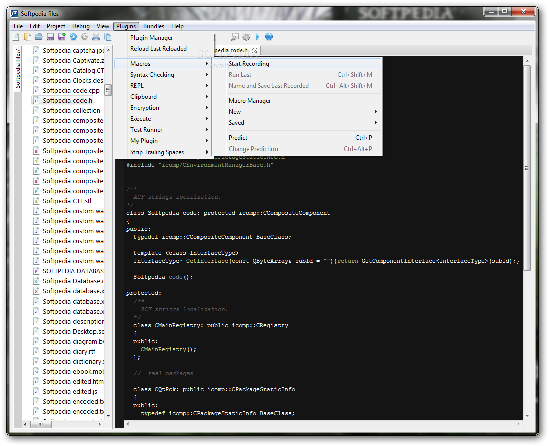Click the file icon beside Softpedia Desktop.sc
This screenshot has width=549, height=446.
(x=36, y=332)
